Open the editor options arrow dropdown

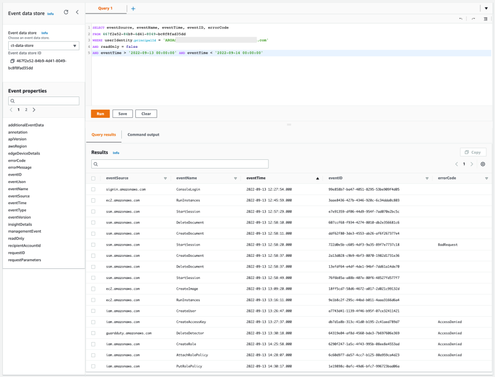486,8
